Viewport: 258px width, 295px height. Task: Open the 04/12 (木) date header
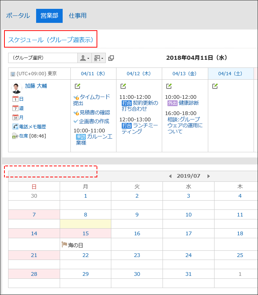pos(139,73)
